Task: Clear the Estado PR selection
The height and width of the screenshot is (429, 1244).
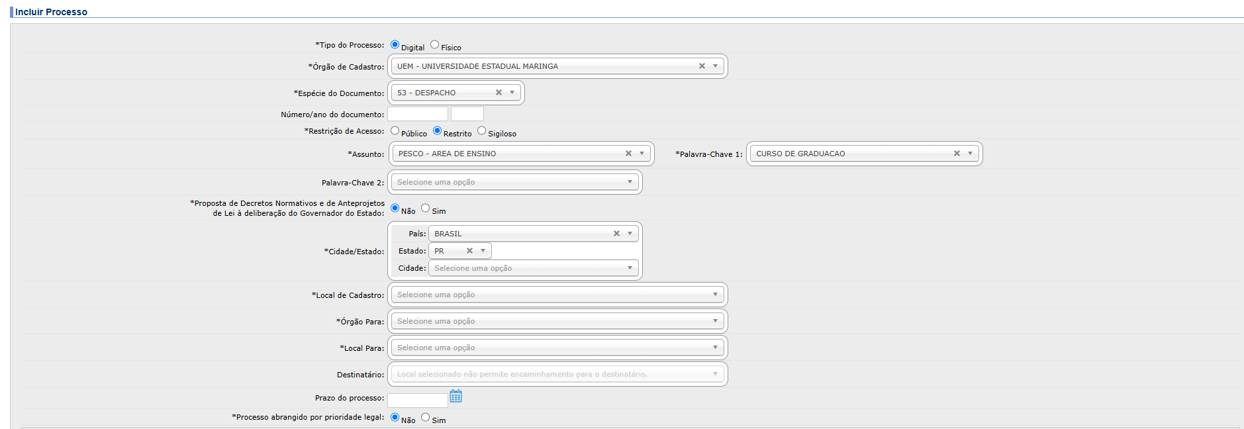Action: (x=469, y=251)
